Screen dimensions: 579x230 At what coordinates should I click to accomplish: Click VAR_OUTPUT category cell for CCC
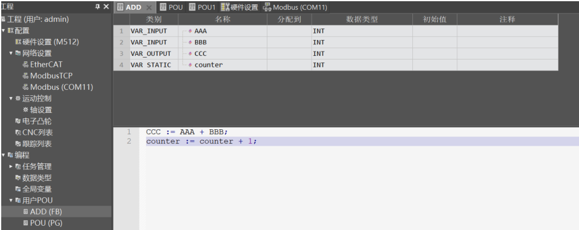coord(154,53)
